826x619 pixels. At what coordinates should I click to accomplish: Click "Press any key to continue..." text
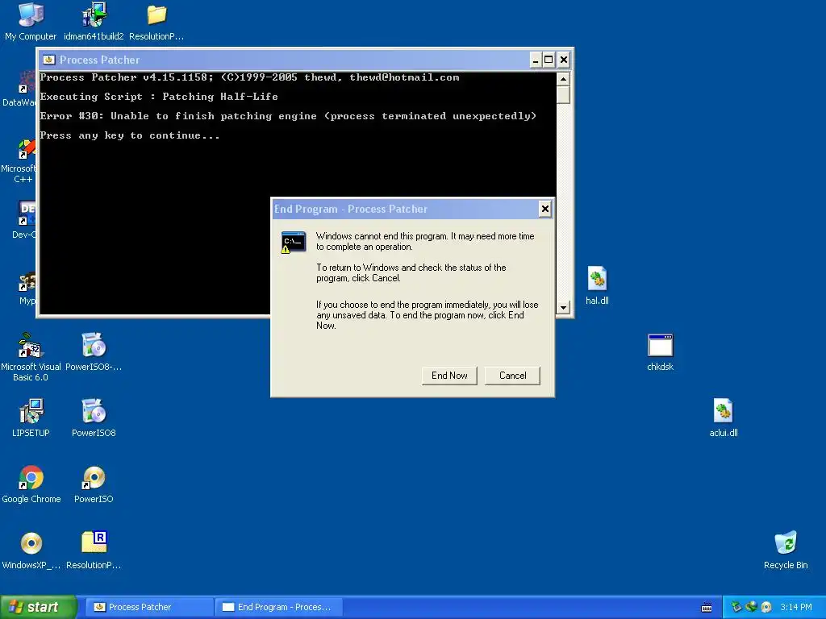click(x=130, y=135)
